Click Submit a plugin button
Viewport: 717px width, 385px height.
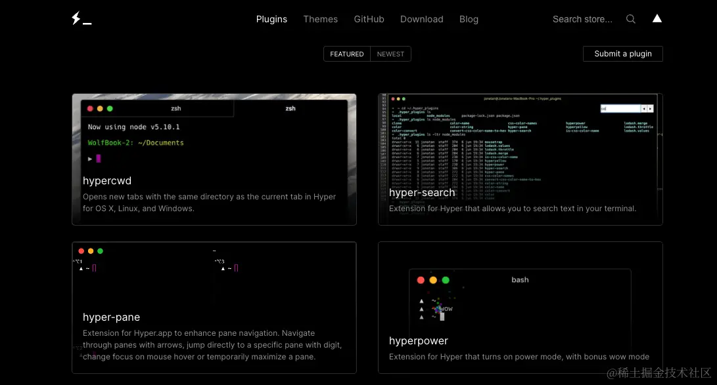[x=623, y=54]
